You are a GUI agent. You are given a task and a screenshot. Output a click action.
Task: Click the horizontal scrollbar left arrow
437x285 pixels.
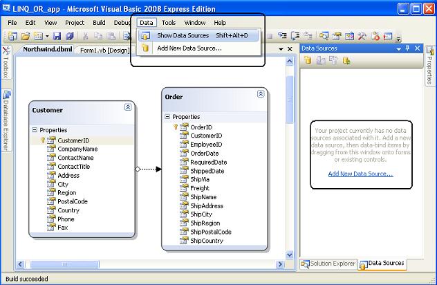click(x=20, y=264)
